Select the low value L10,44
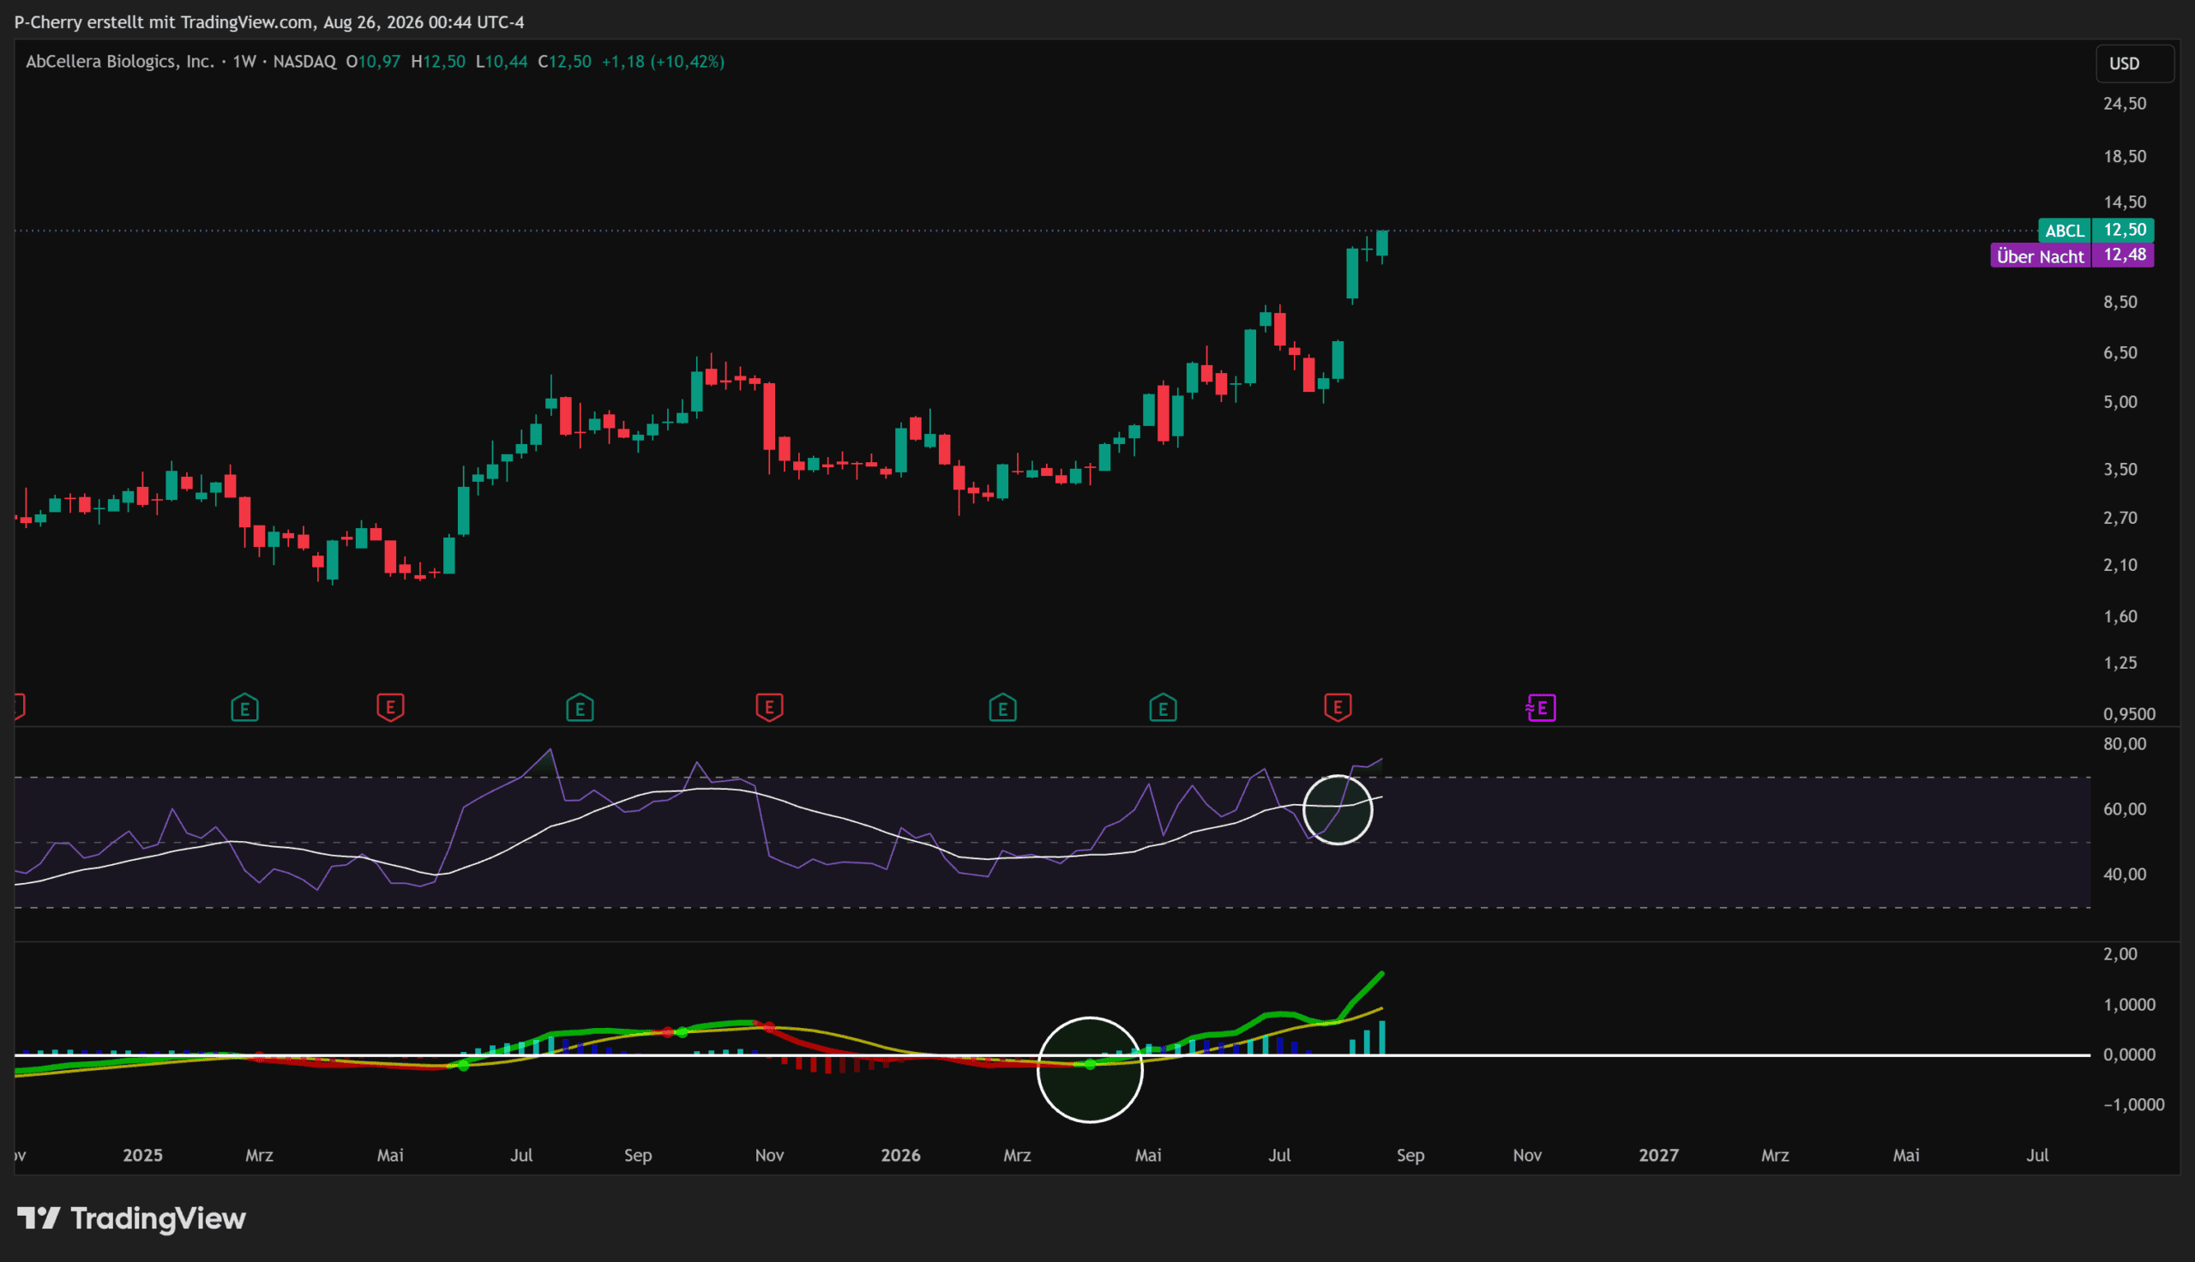2195x1262 pixels. point(502,62)
